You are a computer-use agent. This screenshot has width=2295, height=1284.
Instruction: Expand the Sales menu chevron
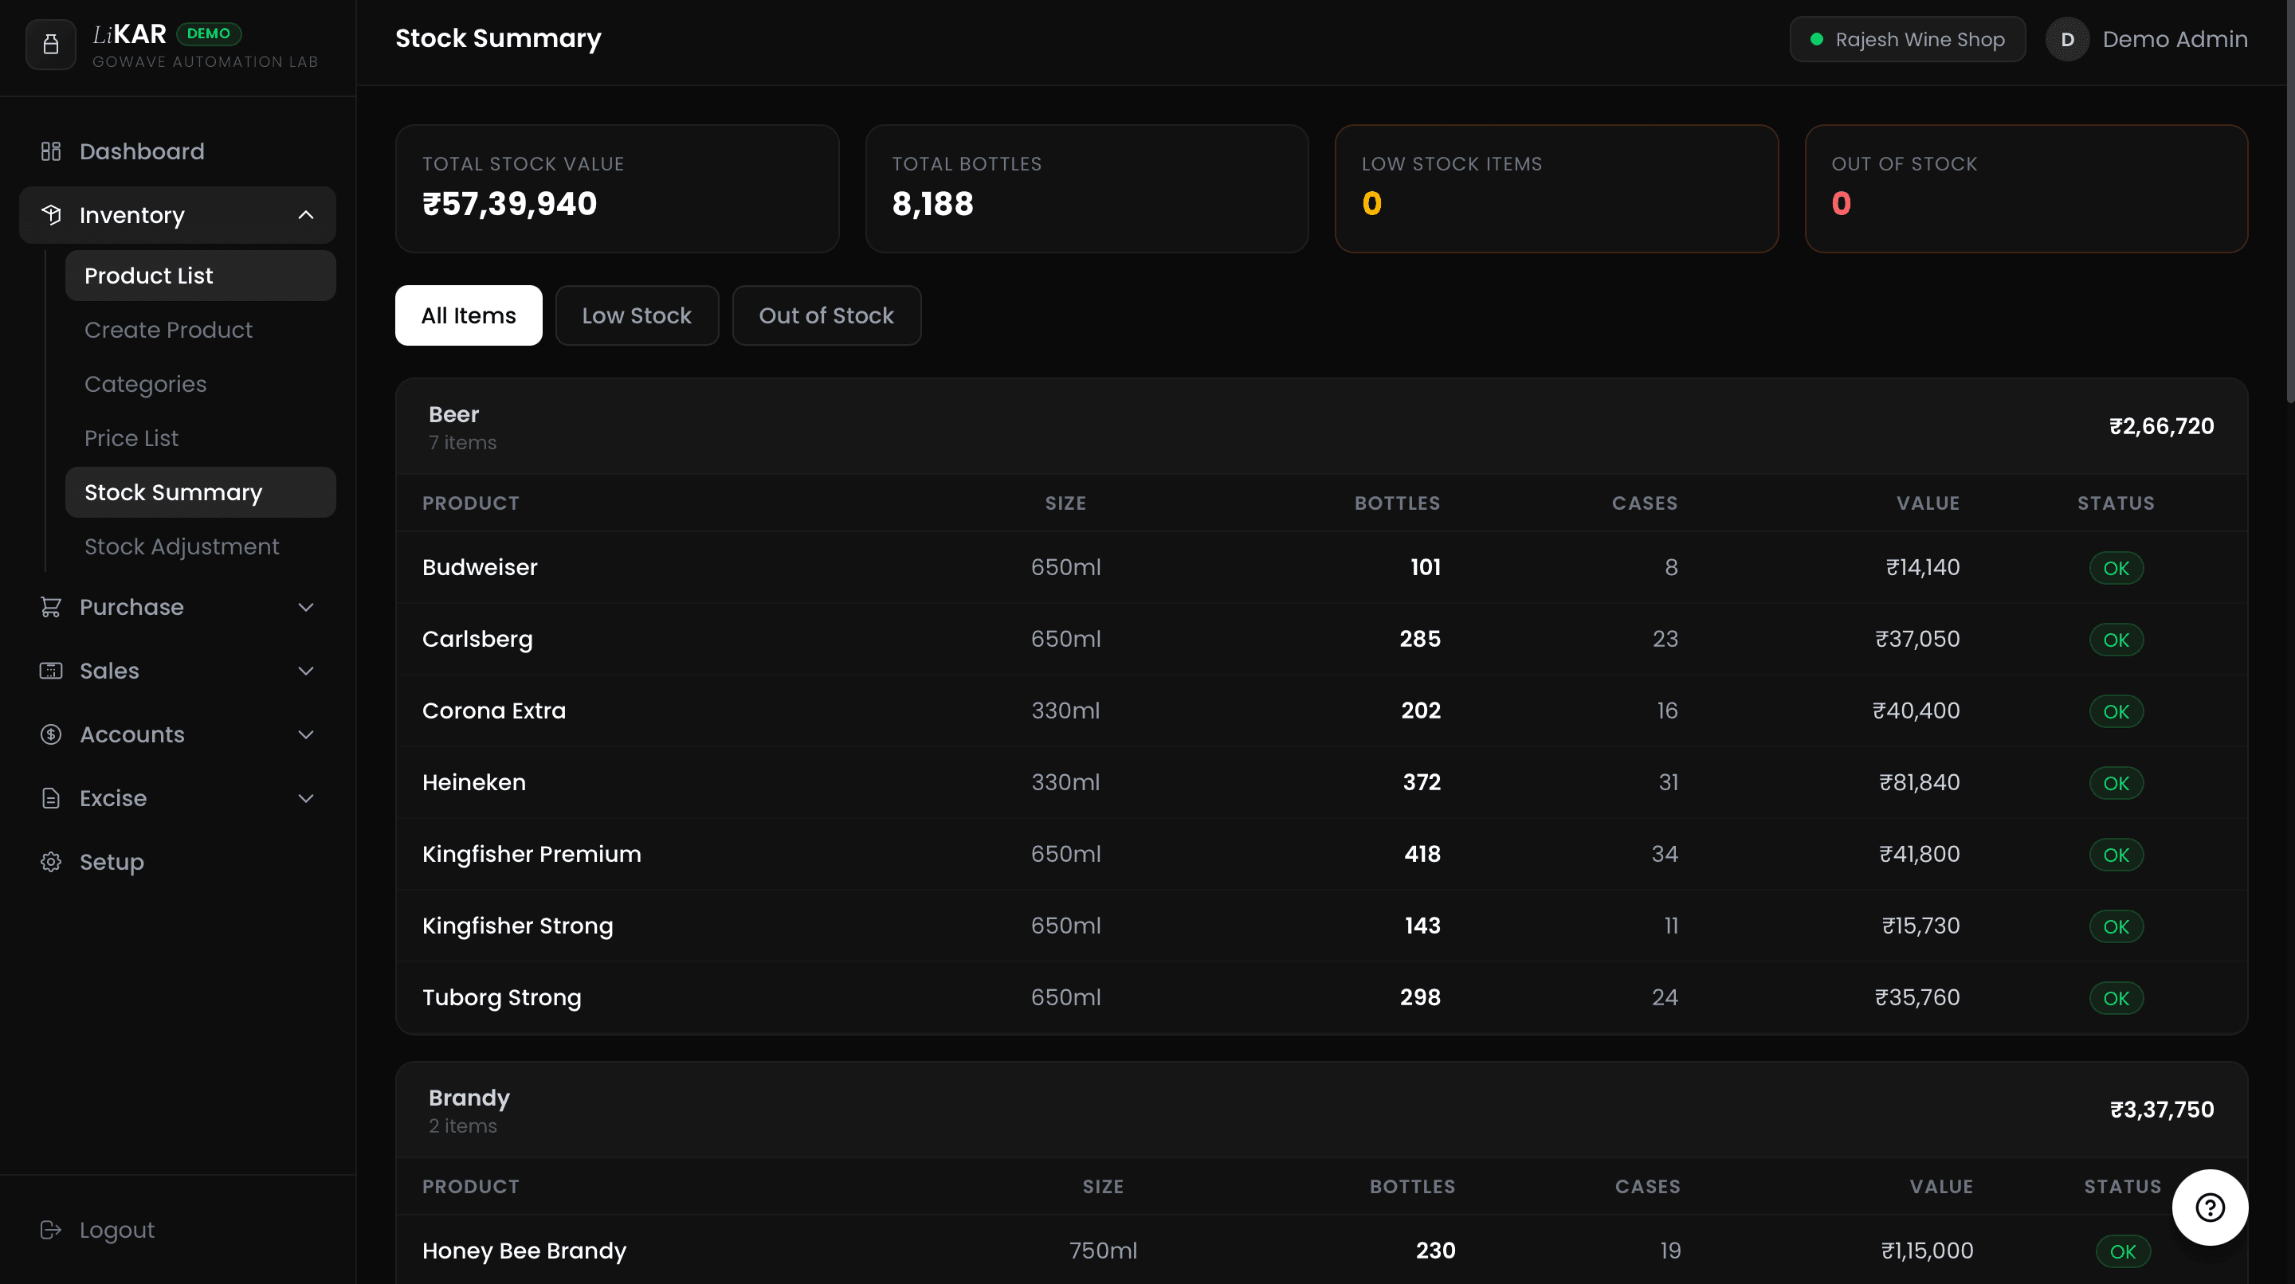click(305, 671)
